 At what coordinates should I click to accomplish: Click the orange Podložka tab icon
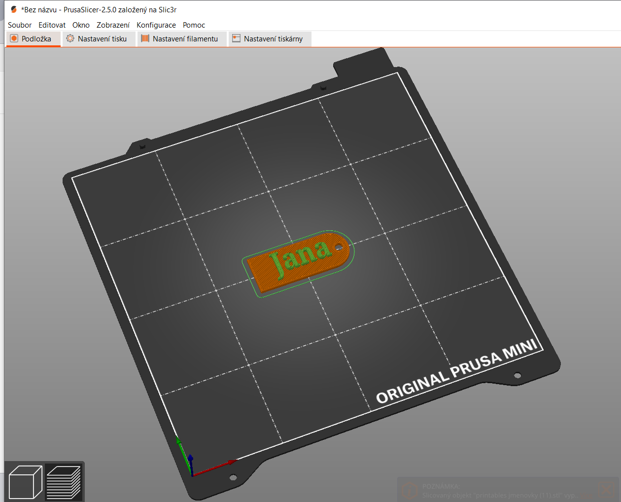coord(14,38)
